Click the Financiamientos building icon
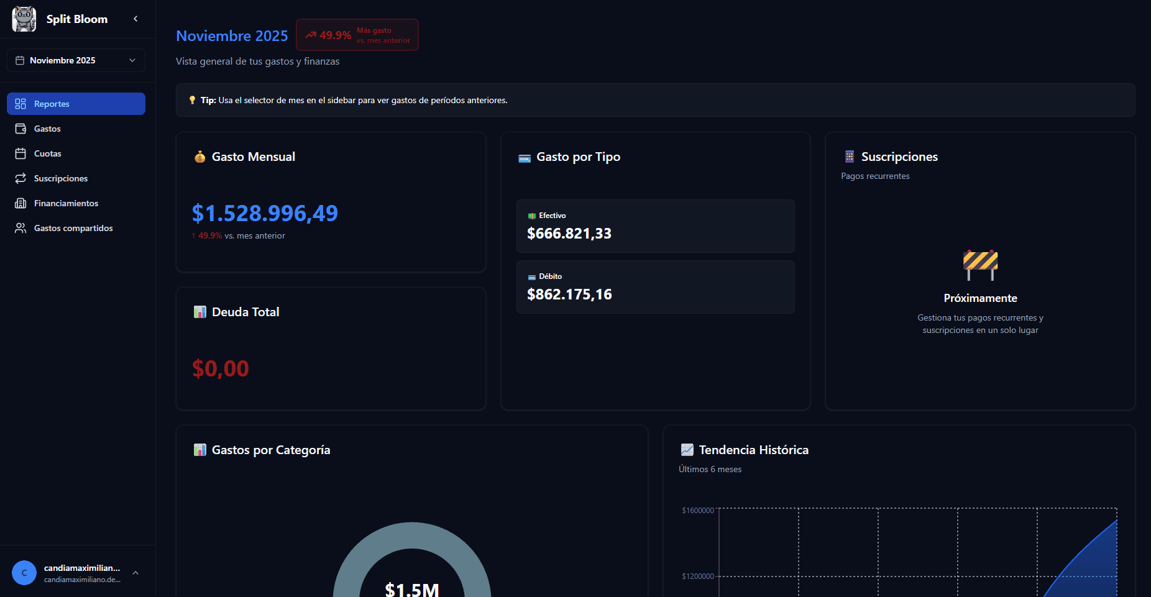Screen dimensions: 1151x597 [x=21, y=203]
